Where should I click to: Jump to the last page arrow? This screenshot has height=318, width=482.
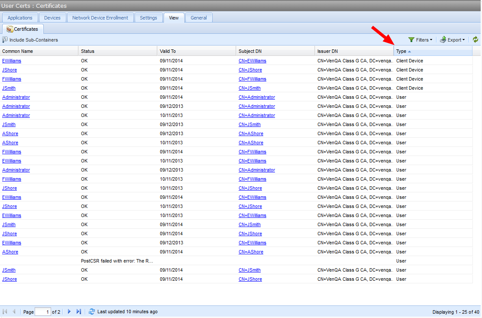(79, 312)
